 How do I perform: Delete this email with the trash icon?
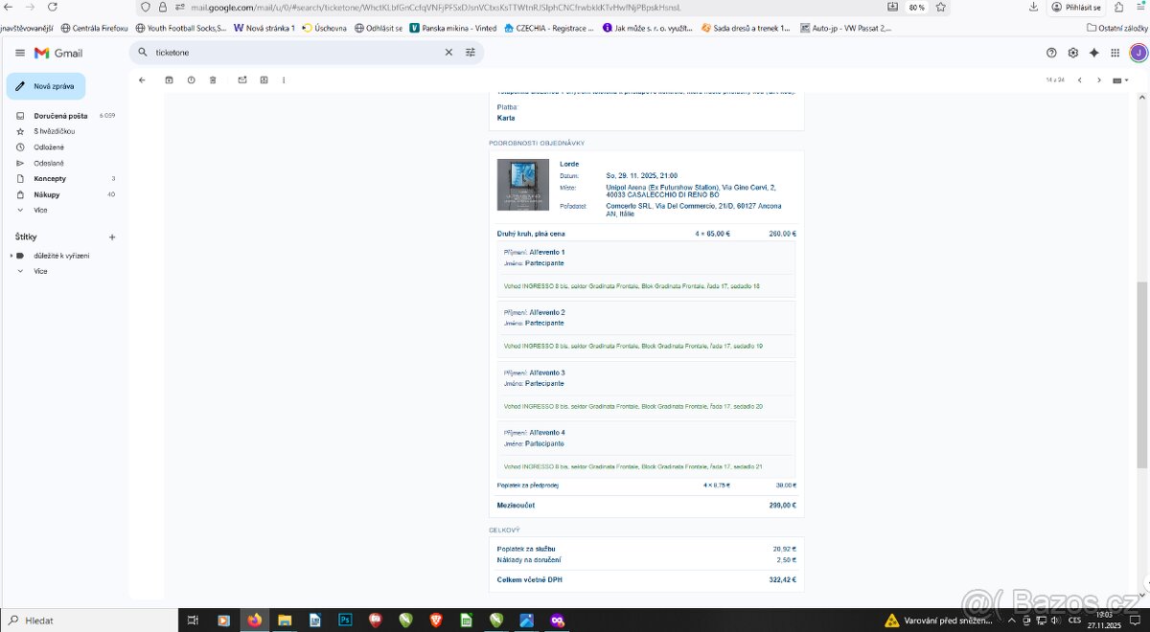coord(213,79)
